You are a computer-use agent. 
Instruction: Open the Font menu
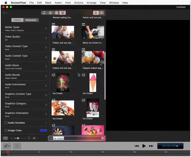68,3
